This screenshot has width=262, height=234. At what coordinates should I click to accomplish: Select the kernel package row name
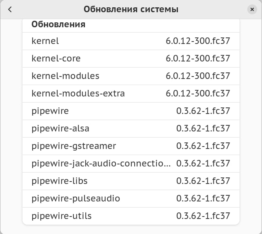click(x=45, y=41)
